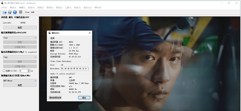This screenshot has width=241, height=111.
Task: Click the film strip calculator icon in the toolbar
Action: [x=21, y=12]
